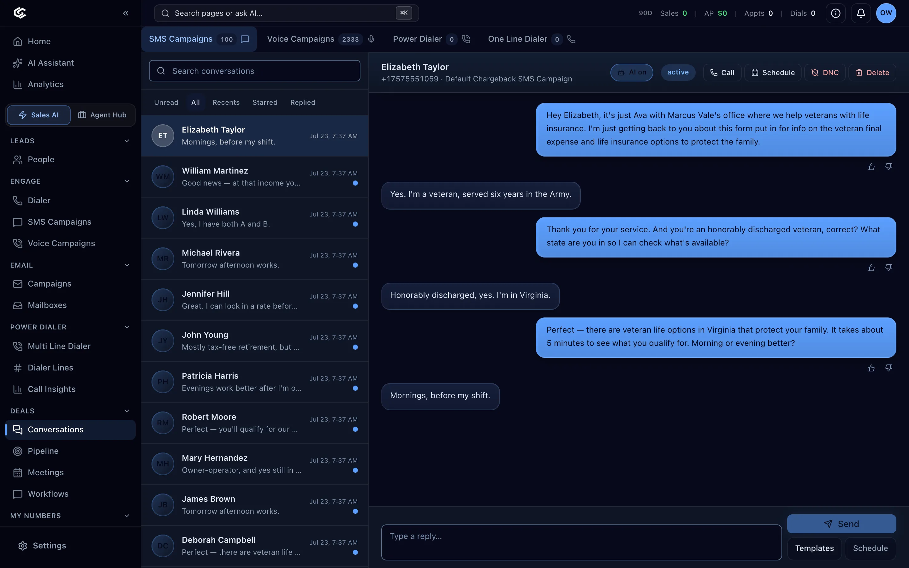The height and width of the screenshot is (568, 909).
Task: Collapse the ENGAGE section
Action: [127, 181]
